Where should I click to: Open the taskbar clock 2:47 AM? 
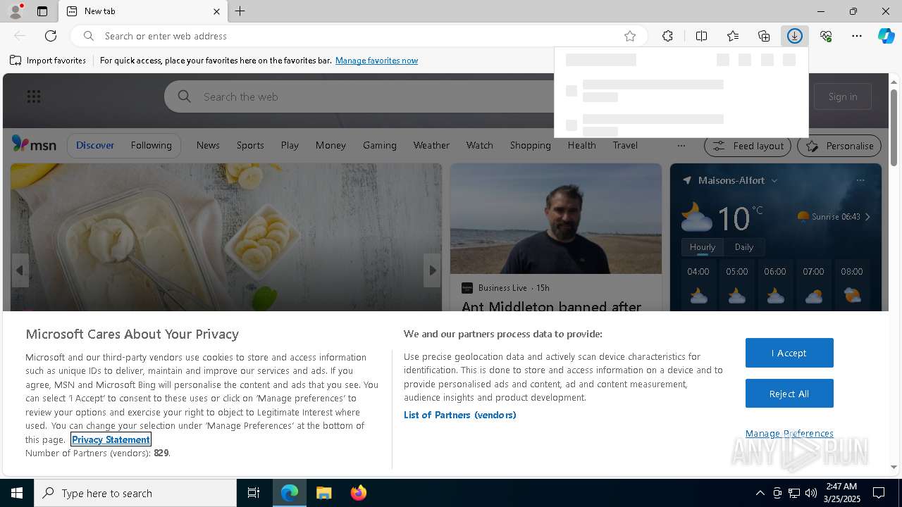841,493
